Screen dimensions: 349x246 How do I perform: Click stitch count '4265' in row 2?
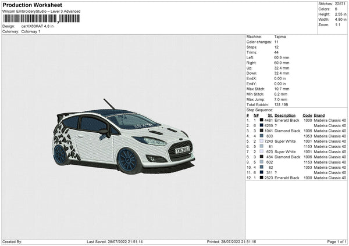coord(269,126)
